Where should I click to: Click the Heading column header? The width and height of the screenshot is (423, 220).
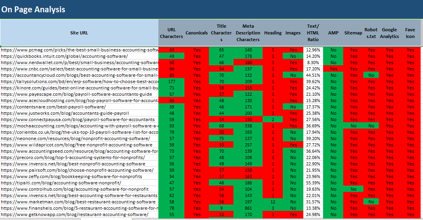pos(273,33)
